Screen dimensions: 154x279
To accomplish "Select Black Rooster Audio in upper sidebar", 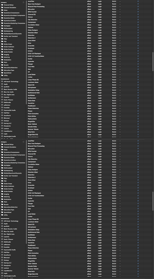I will 10,89.
